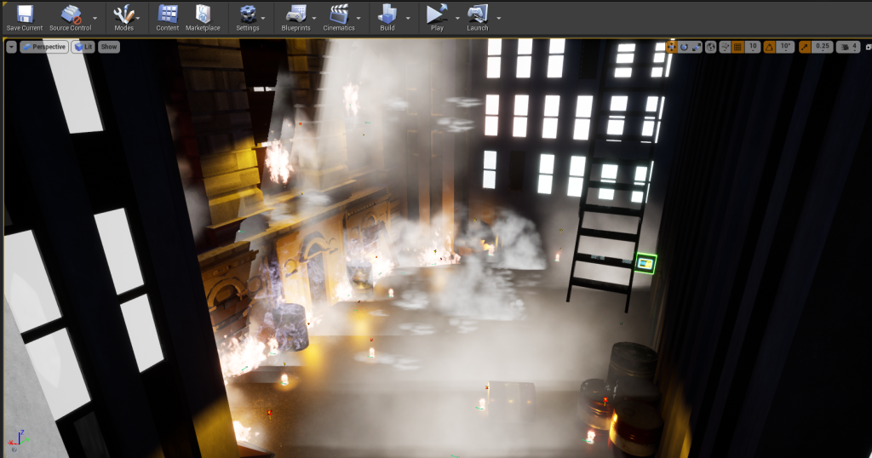Expand the Play options dropdown arrow
Screen dimensions: 872x458
click(x=457, y=17)
